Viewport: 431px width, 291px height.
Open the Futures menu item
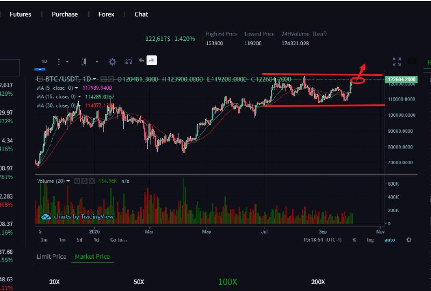click(20, 15)
